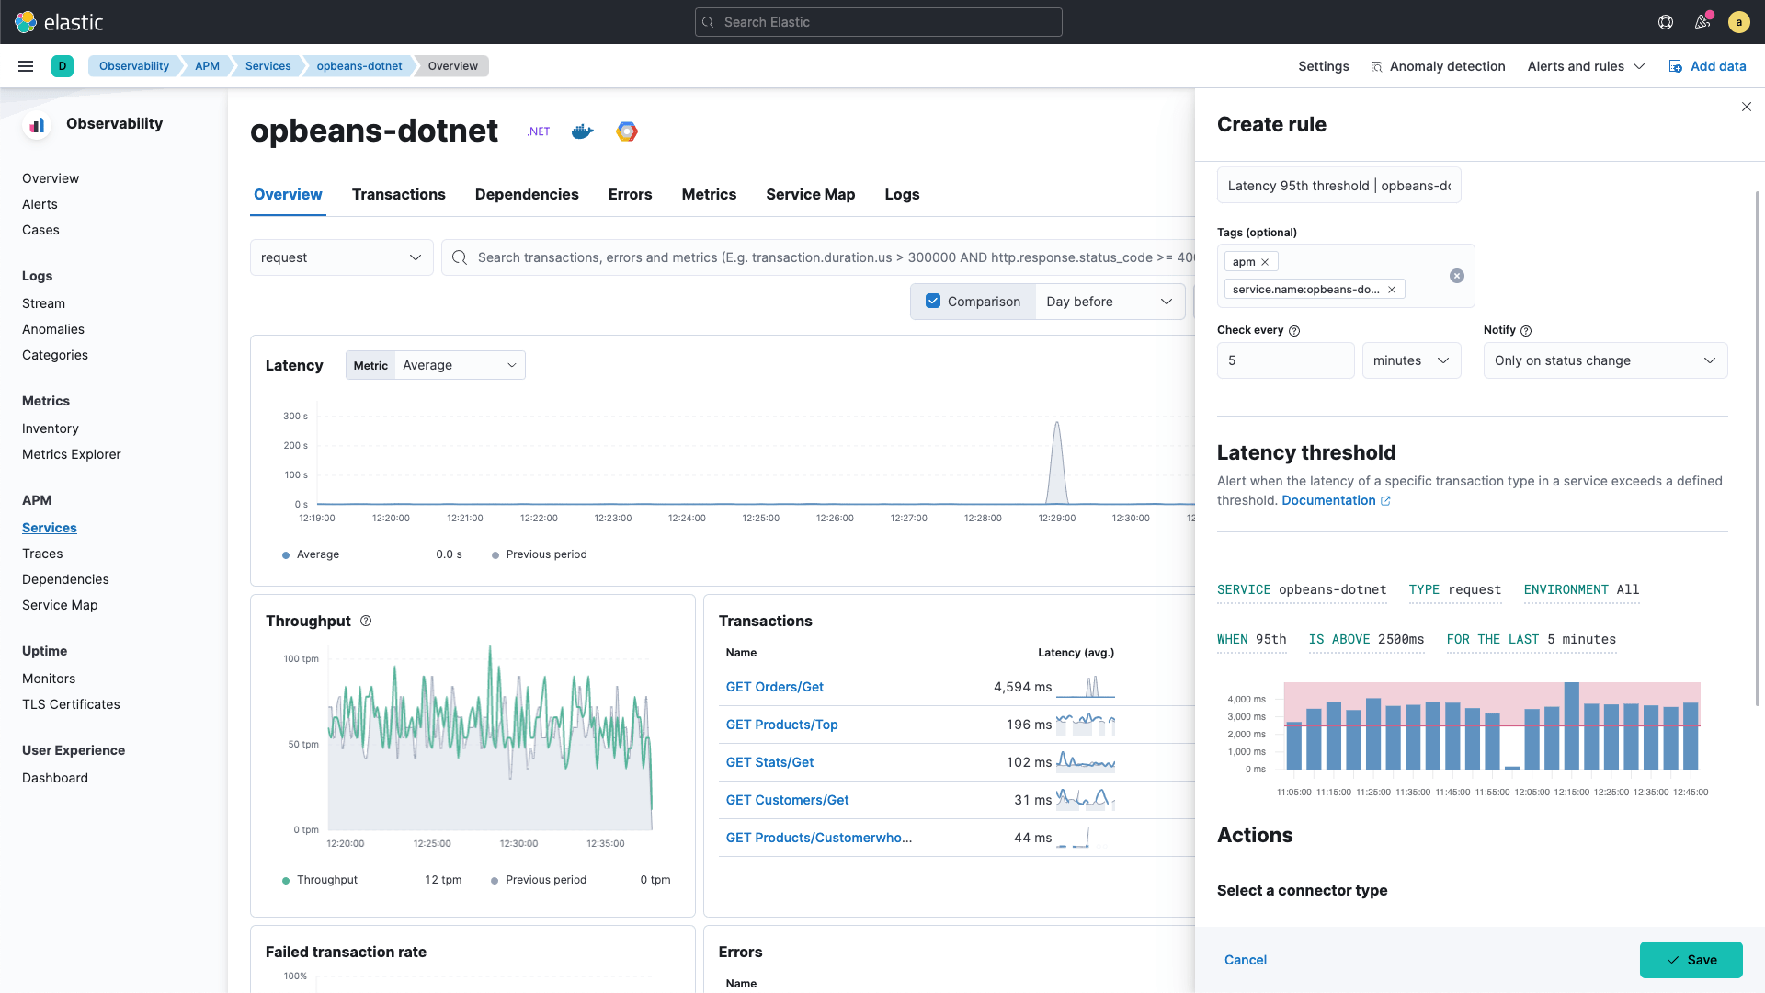
Task: Click the Notify help icon
Action: click(1526, 331)
